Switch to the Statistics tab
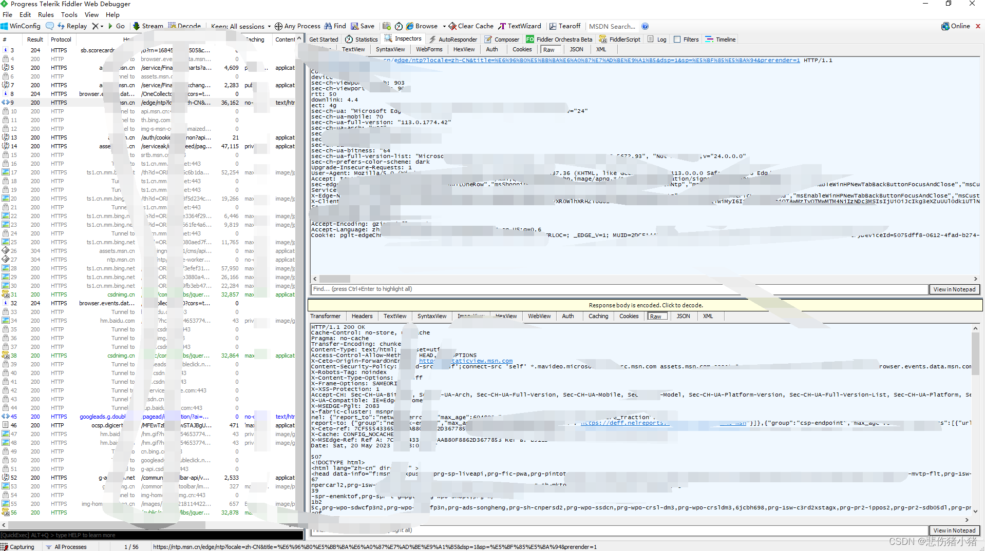 (x=362, y=40)
